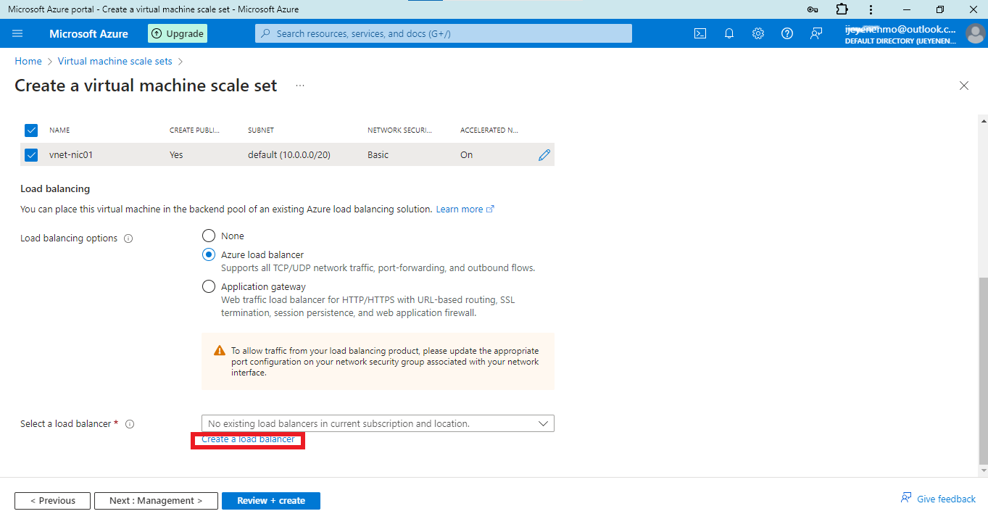The width and height of the screenshot is (988, 527).
Task: Click Review + create button
Action: [x=271, y=501]
